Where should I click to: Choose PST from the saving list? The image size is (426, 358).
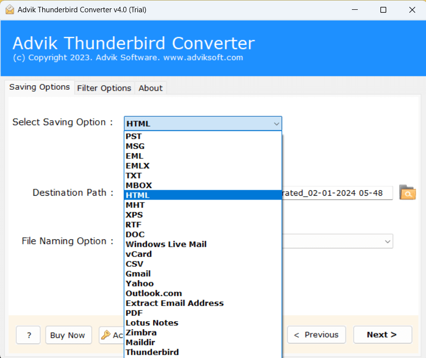(203, 136)
